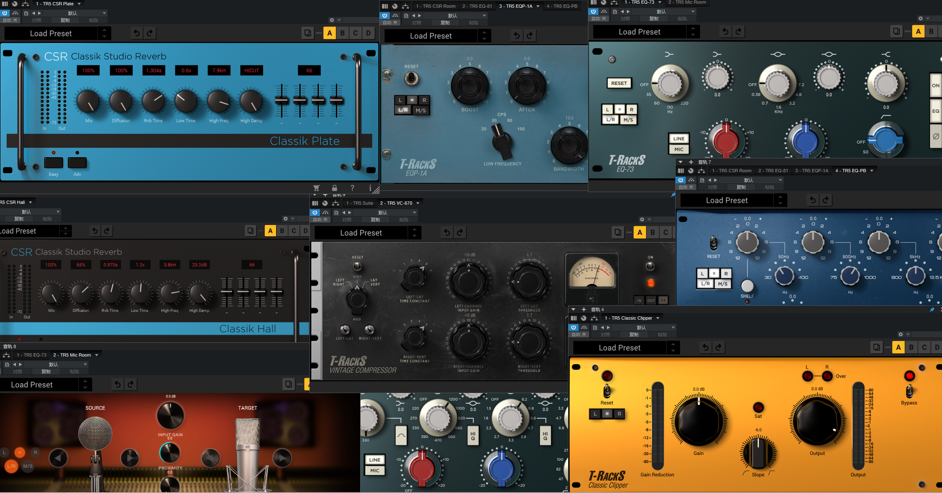Open dropdown arrow beside 1 - TR5 Classic Clipper

pyautogui.click(x=658, y=318)
